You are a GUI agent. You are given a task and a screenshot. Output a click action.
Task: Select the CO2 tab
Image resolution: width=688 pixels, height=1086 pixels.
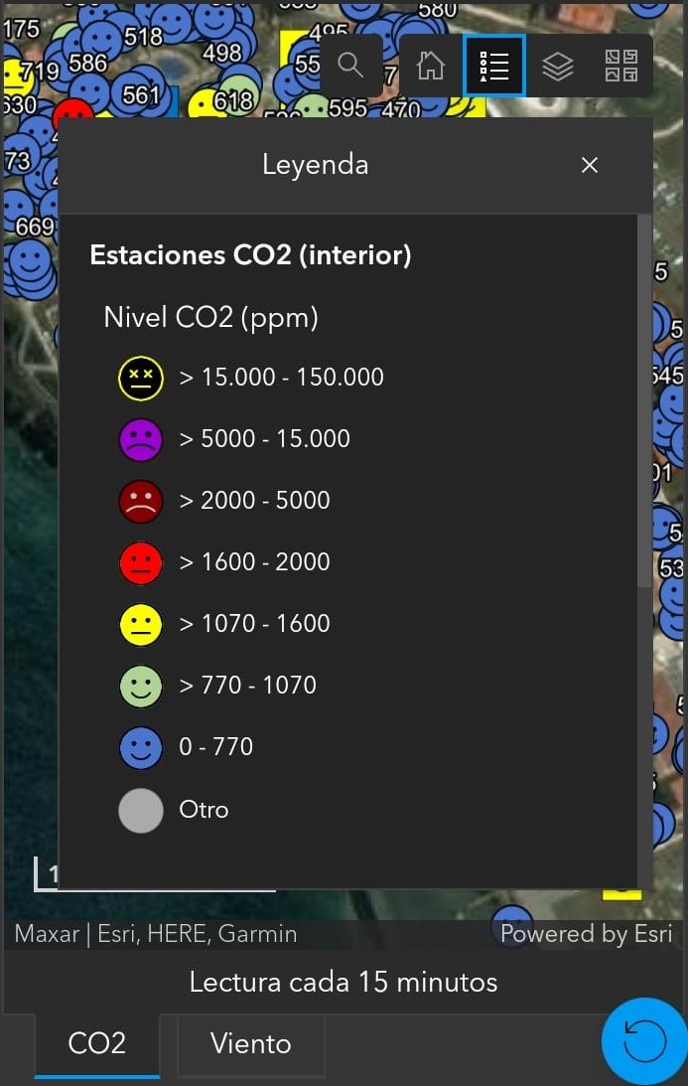point(97,1043)
